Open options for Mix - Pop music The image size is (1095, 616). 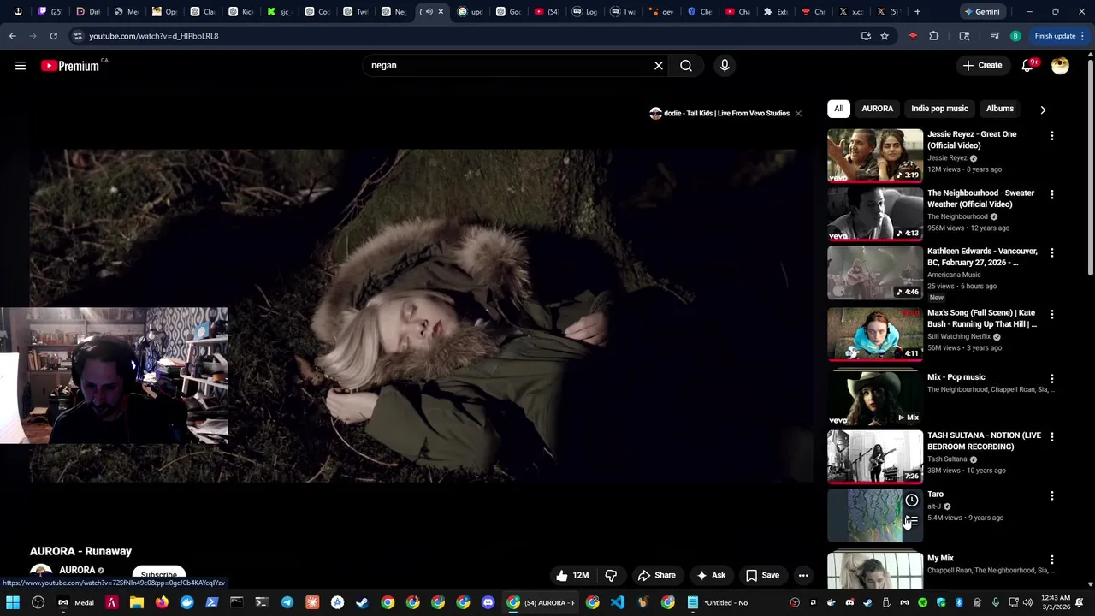point(1052,378)
